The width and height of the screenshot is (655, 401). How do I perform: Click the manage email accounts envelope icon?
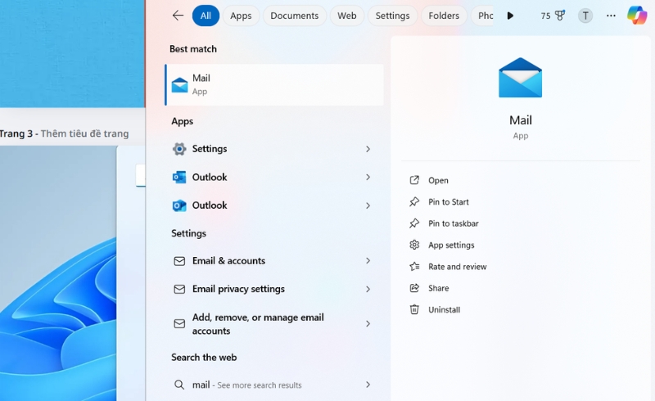(179, 324)
